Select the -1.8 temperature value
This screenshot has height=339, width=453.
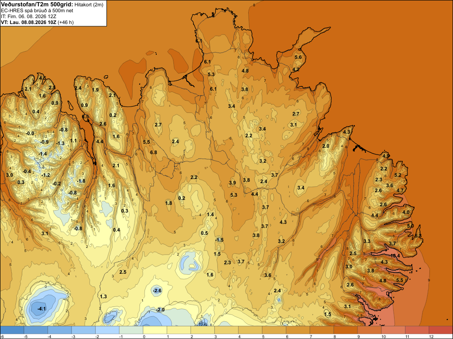81,181
